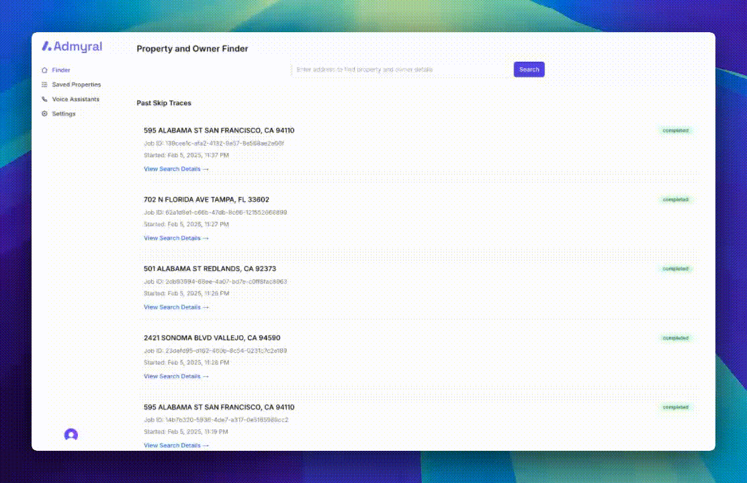Click the Property and Owner Finder title
Screen dimensions: 747x483
coord(193,48)
